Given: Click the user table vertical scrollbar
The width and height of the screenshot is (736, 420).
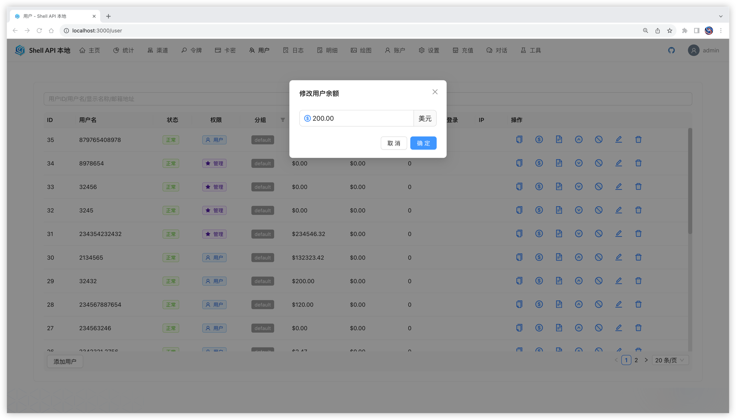Looking at the screenshot, I should point(690,181).
